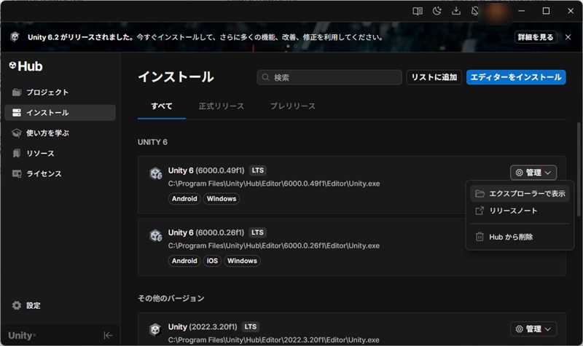The width and height of the screenshot is (583, 346).
Task: Click the Unity 6 (6000.0.49f1) title
Action: pyautogui.click(x=206, y=170)
